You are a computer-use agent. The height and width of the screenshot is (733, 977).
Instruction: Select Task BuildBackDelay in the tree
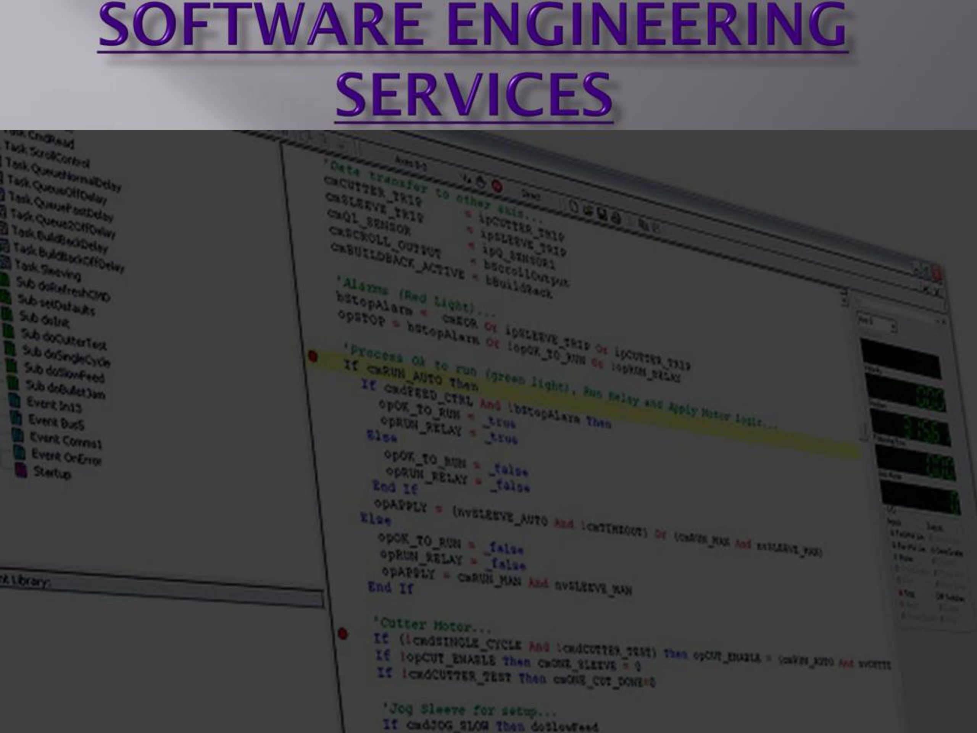[x=61, y=239]
